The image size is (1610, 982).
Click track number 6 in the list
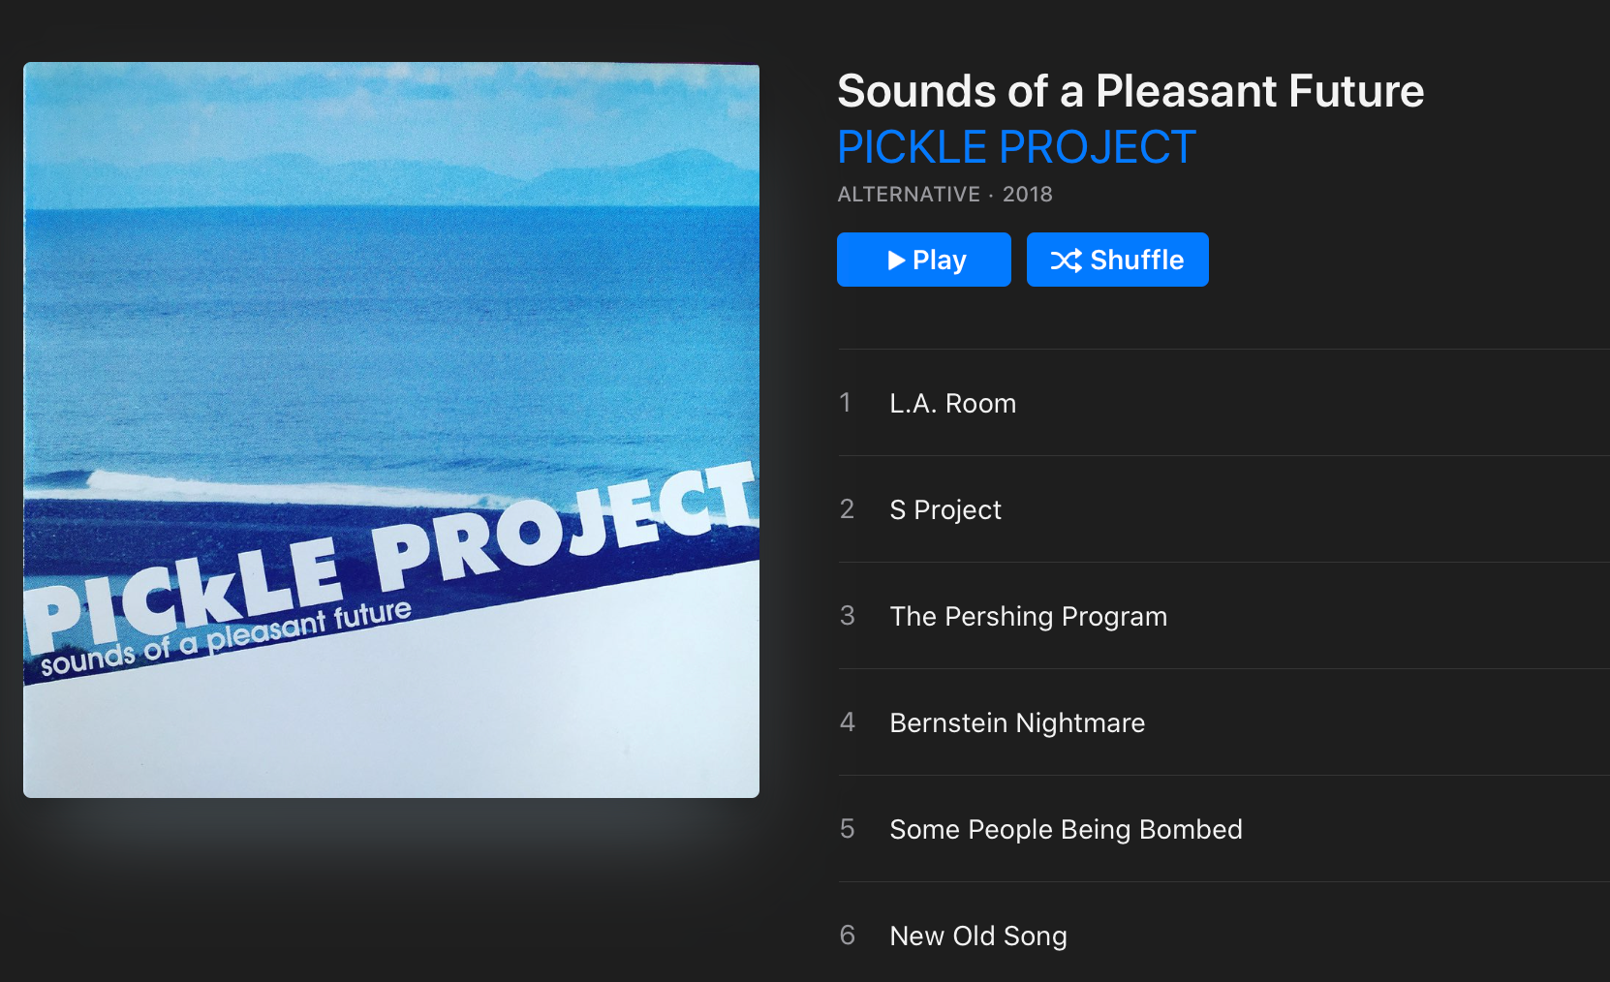click(847, 936)
